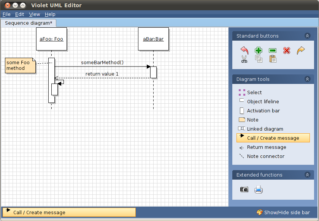Collapse the Standard buttons panel

point(307,35)
